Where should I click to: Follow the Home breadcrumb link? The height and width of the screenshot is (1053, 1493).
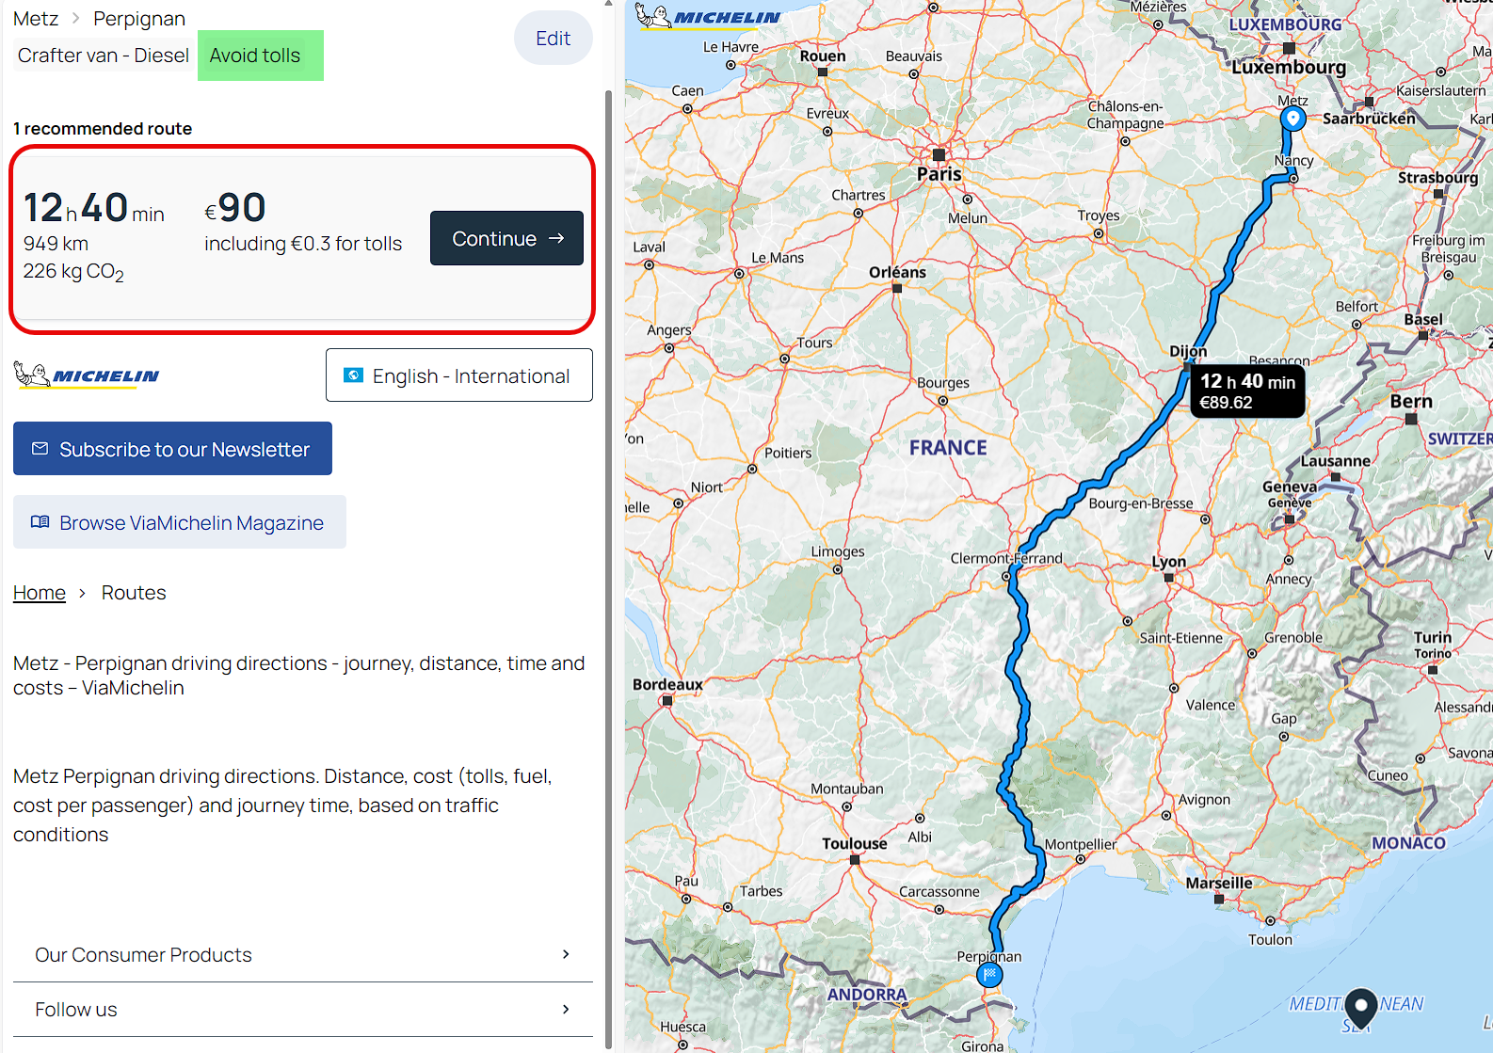[x=40, y=593]
